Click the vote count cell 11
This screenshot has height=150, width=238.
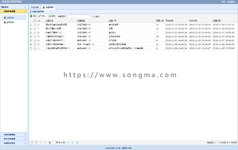(x=157, y=44)
